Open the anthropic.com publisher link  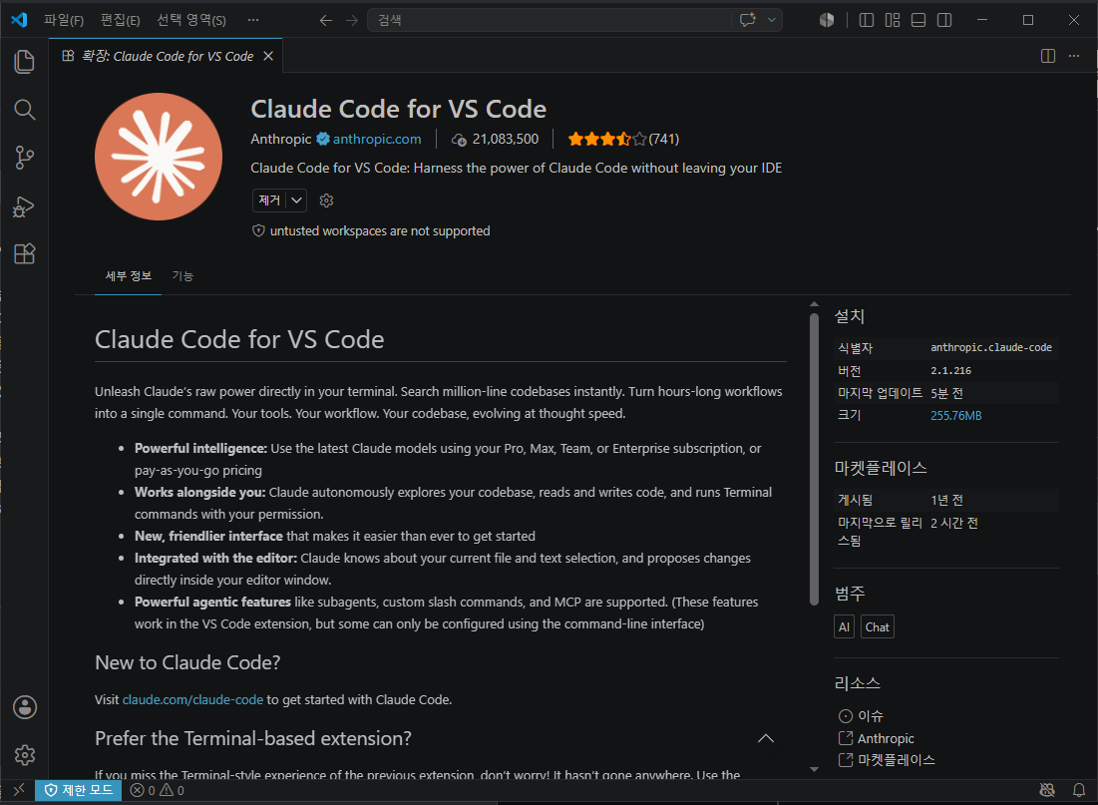[377, 139]
